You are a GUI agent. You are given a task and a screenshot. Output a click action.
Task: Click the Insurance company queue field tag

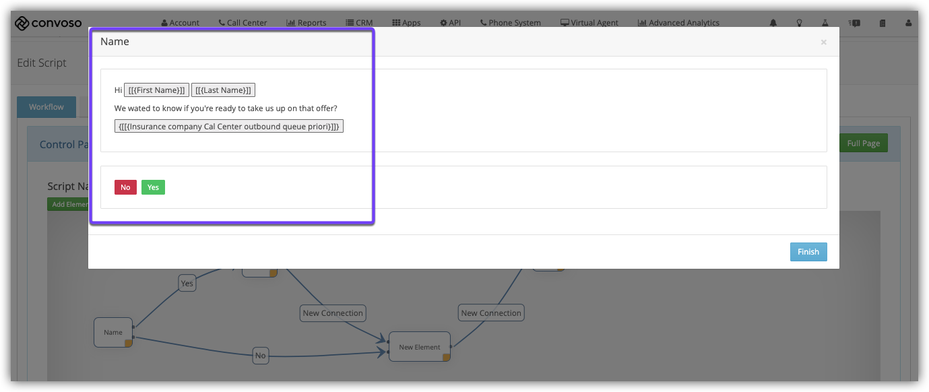coord(229,126)
